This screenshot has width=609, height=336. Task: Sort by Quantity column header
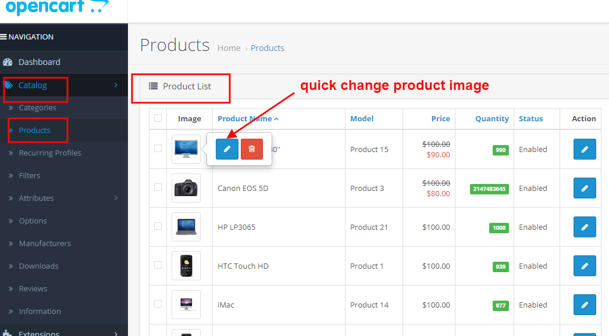pos(492,118)
